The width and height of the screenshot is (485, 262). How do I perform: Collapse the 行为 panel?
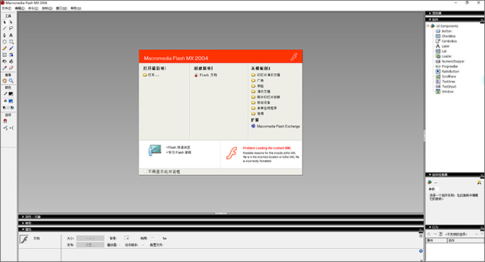coord(430,227)
